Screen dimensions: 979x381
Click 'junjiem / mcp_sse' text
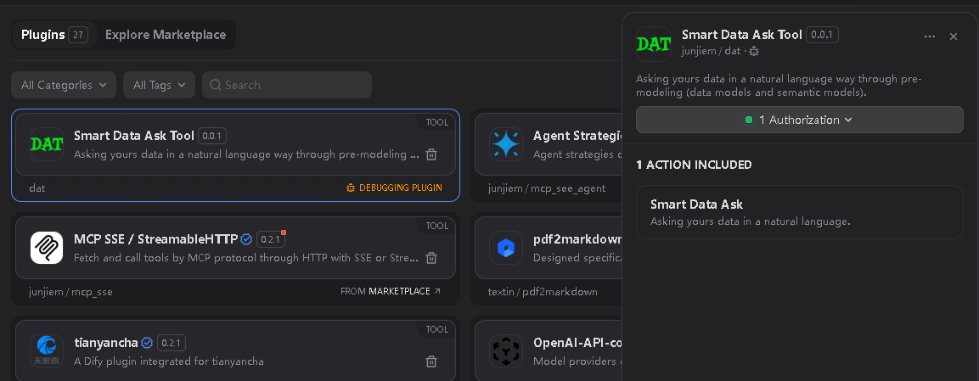pos(70,291)
